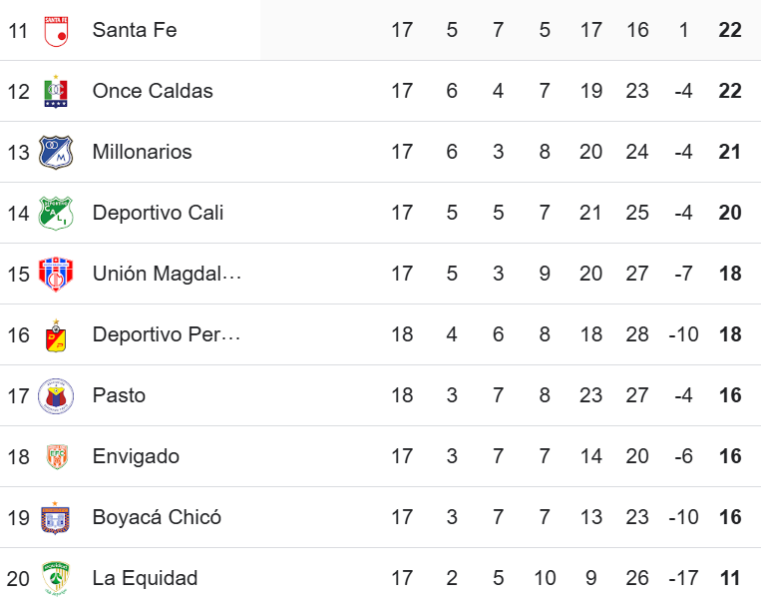Click the Envigado team crest
This screenshot has width=761, height=608.
tap(56, 457)
